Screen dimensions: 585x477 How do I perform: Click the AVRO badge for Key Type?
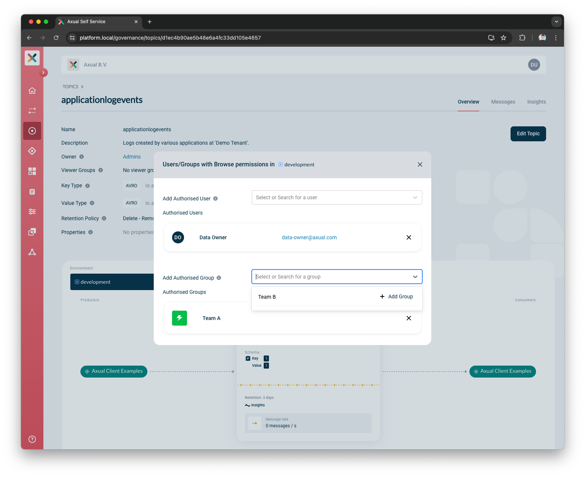[131, 186]
